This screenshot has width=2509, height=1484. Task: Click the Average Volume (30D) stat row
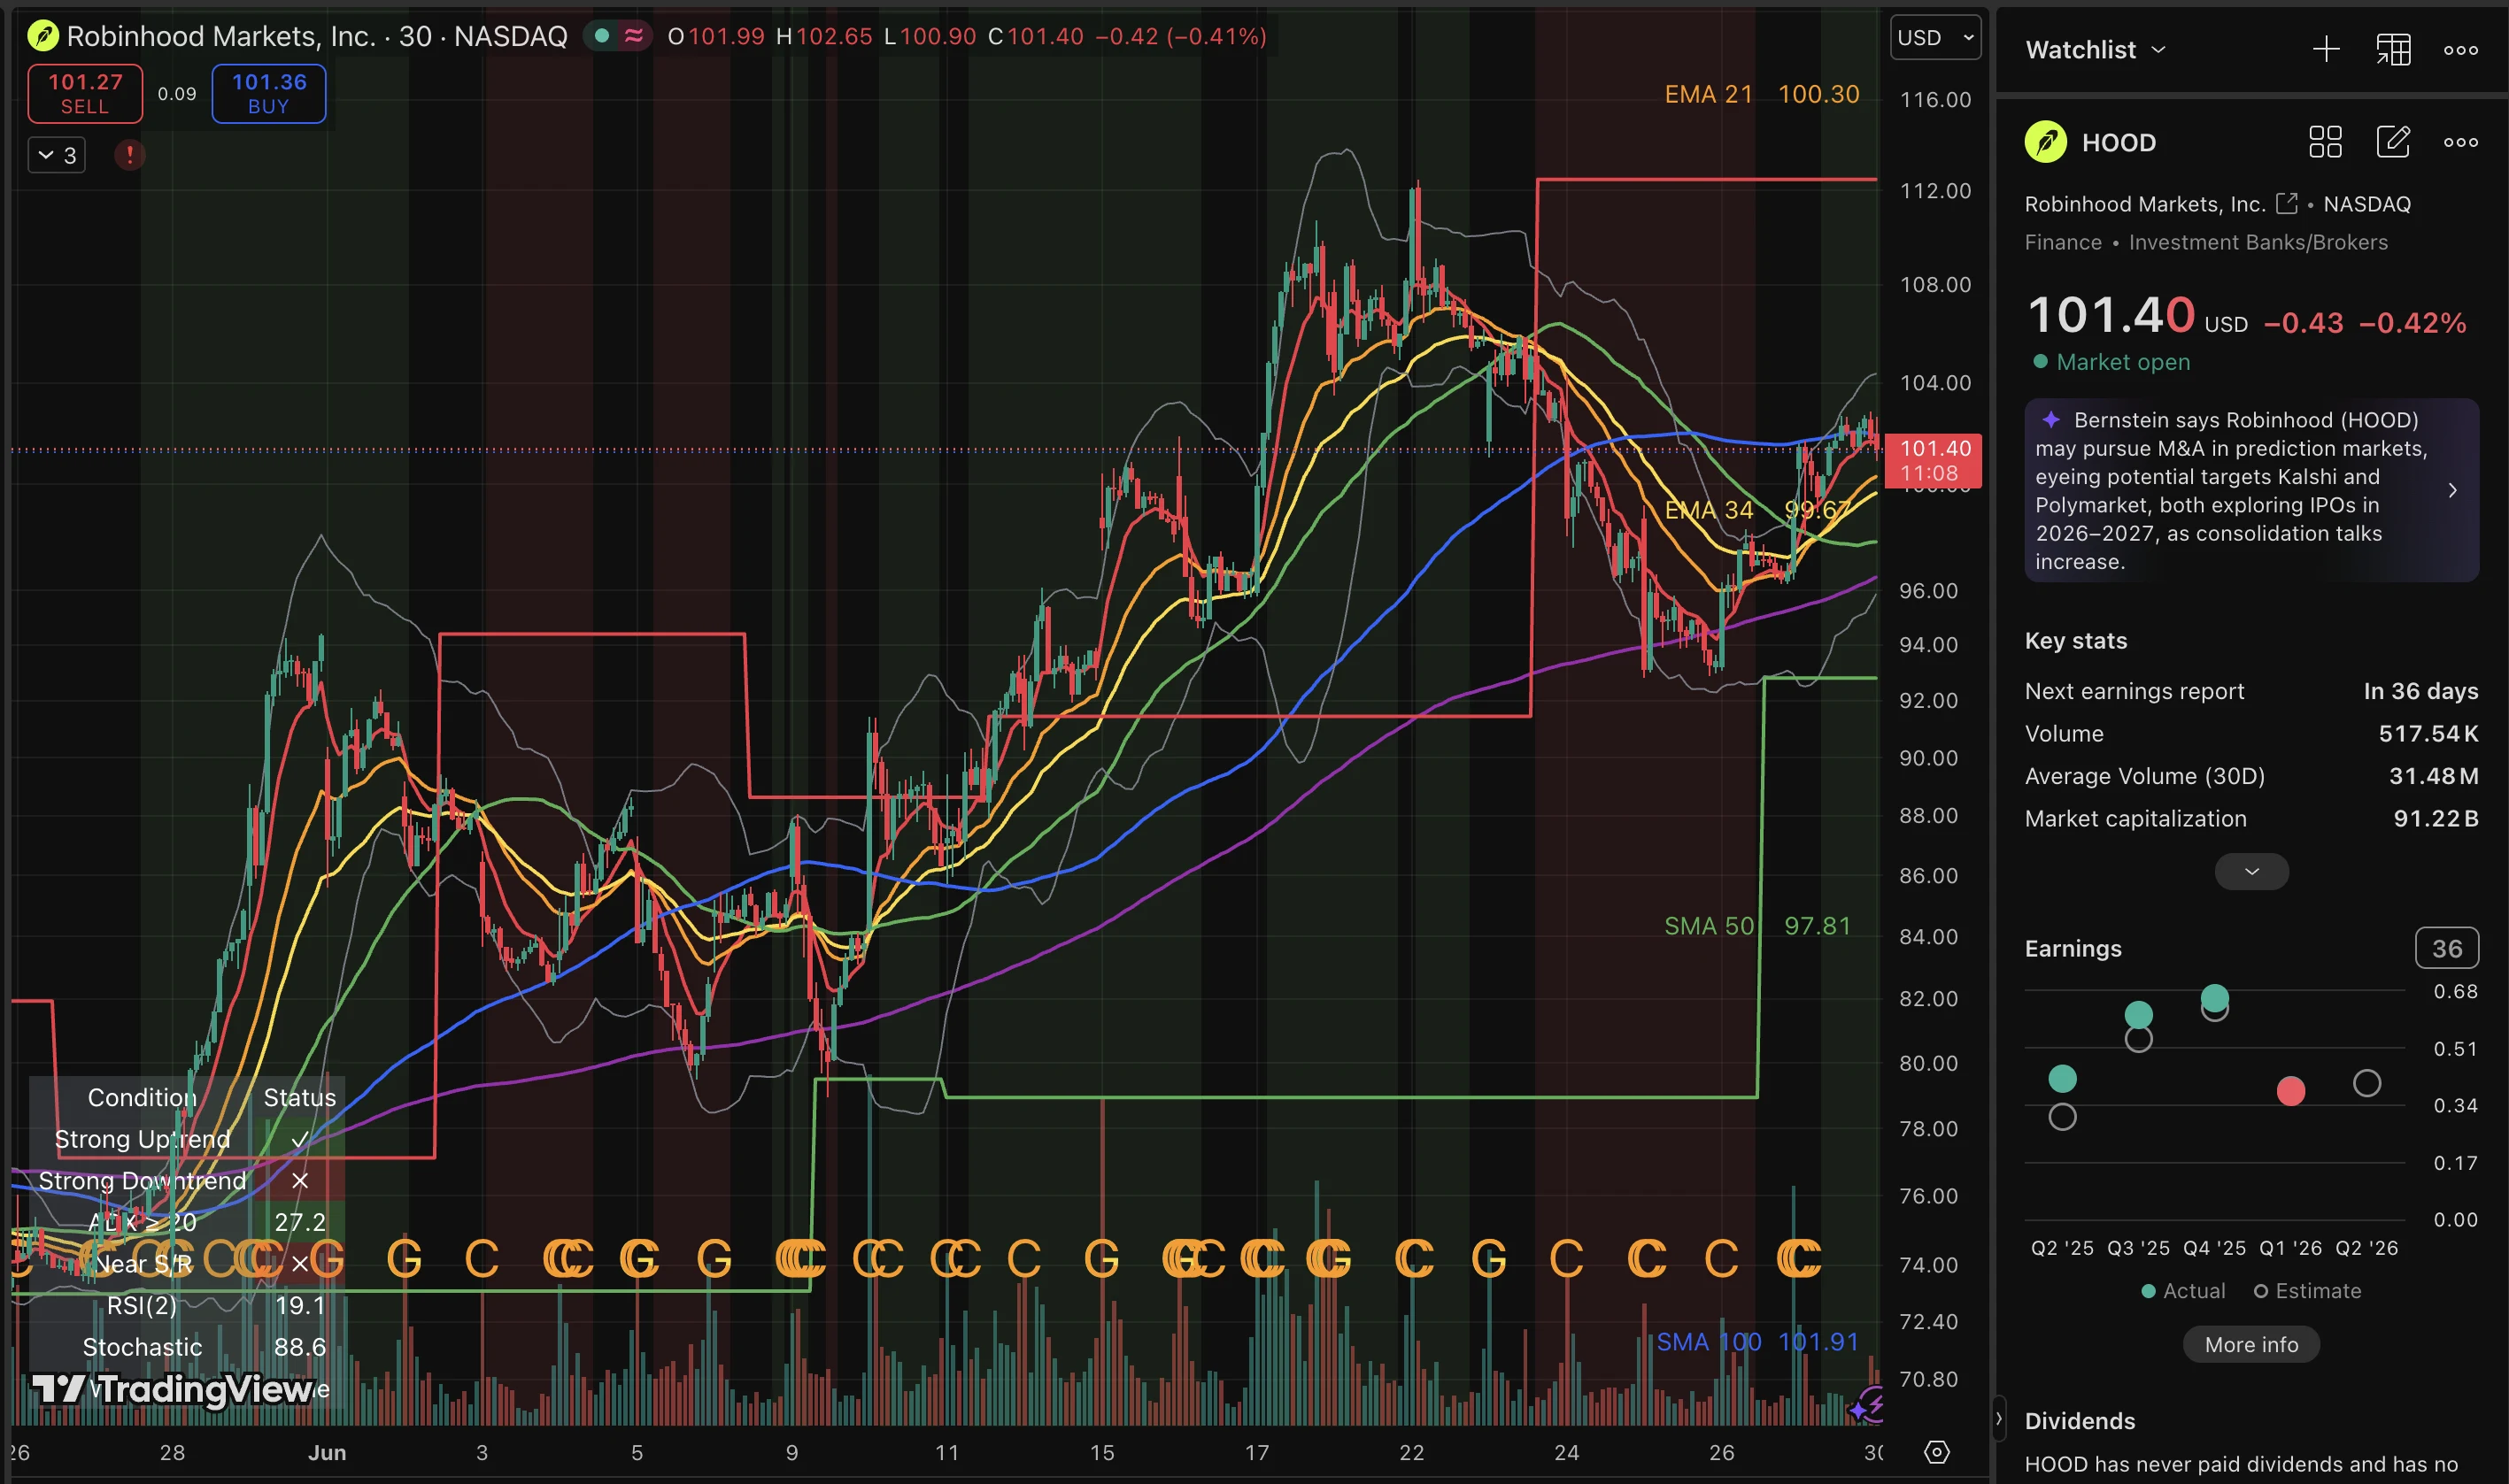pos(2250,776)
